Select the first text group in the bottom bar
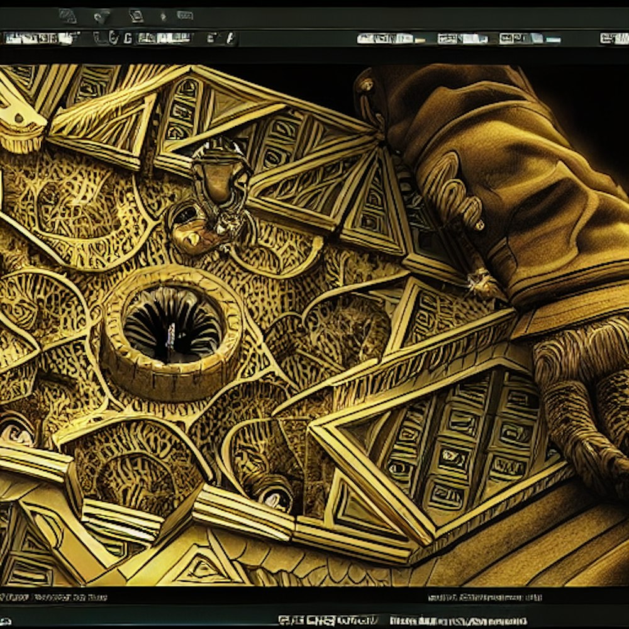The height and width of the screenshot is (629, 629). 327,620
